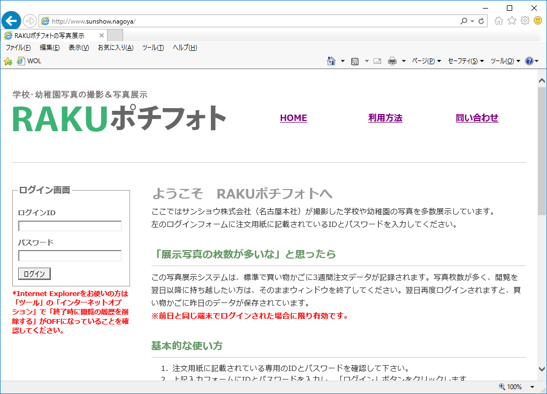Screen dimensions: 547x394
Task: Click the red note ※前日と同じ端末でログインされた場合
Action: (x=250, y=316)
